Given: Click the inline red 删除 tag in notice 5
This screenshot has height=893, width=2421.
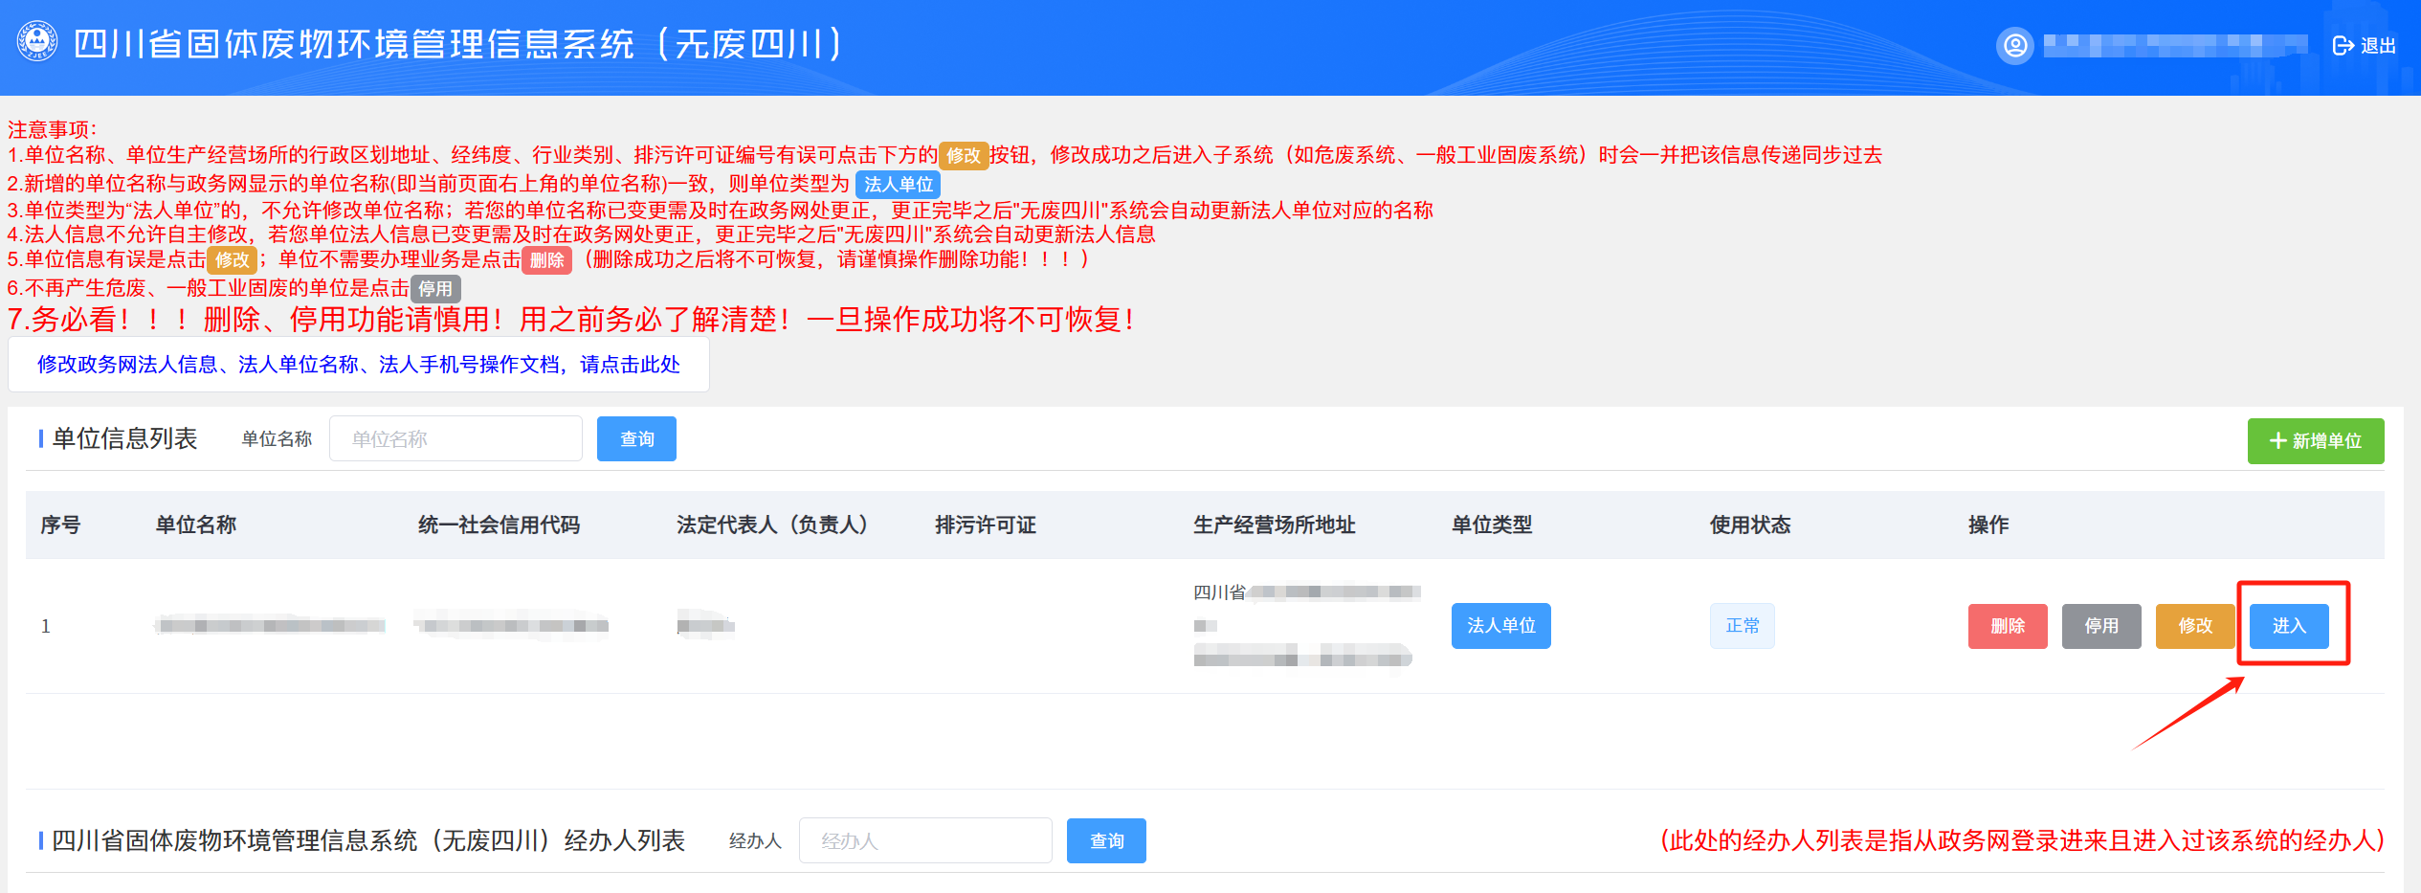Looking at the screenshot, I should coord(547,259).
